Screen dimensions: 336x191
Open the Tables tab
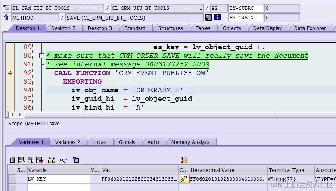(203, 28)
